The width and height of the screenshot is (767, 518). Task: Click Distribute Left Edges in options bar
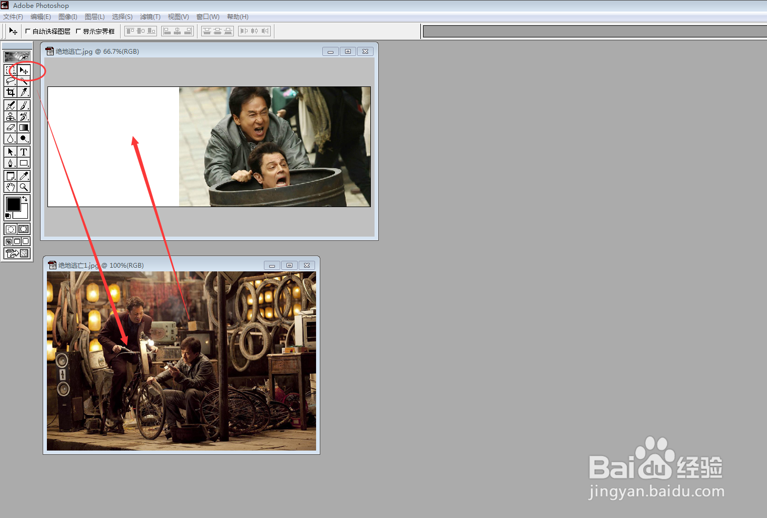[x=244, y=31]
